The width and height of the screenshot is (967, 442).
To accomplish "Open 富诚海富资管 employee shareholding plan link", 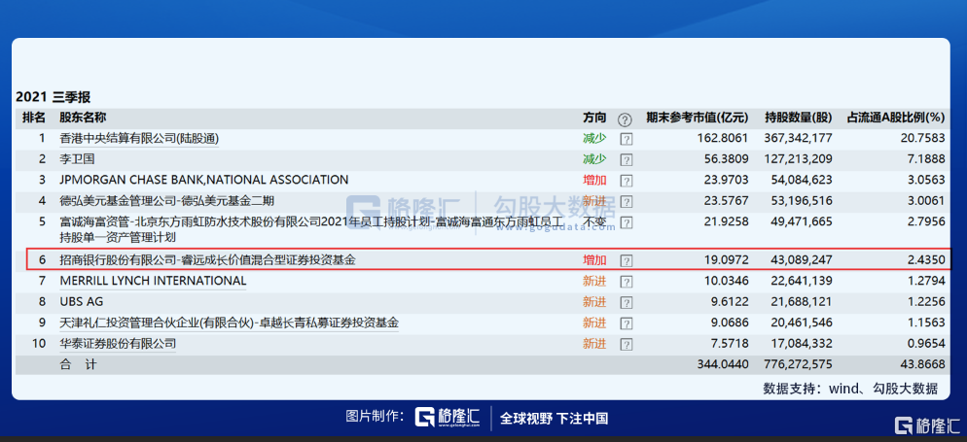I will point(311,229).
